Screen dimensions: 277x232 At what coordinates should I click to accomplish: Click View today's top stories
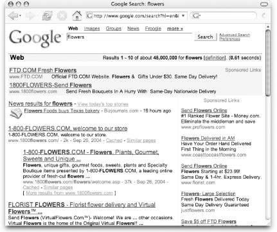coord(103,104)
